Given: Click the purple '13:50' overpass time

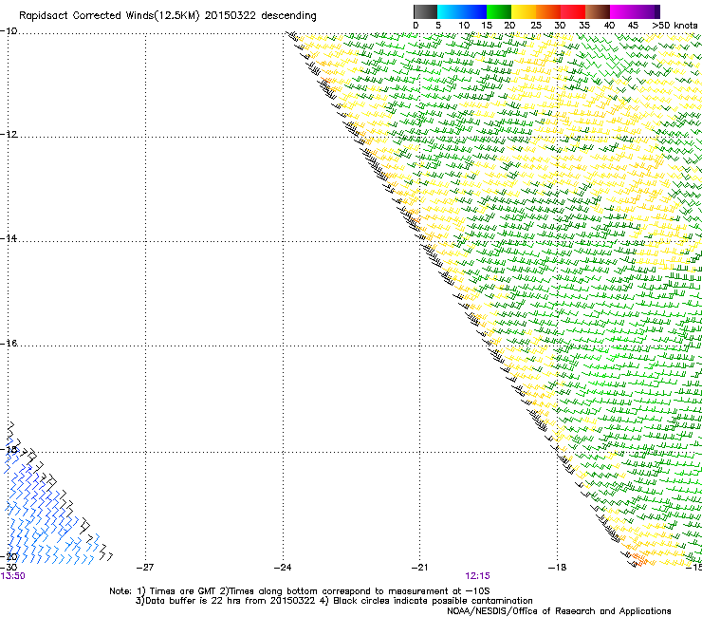Looking at the screenshot, I should coord(12,576).
